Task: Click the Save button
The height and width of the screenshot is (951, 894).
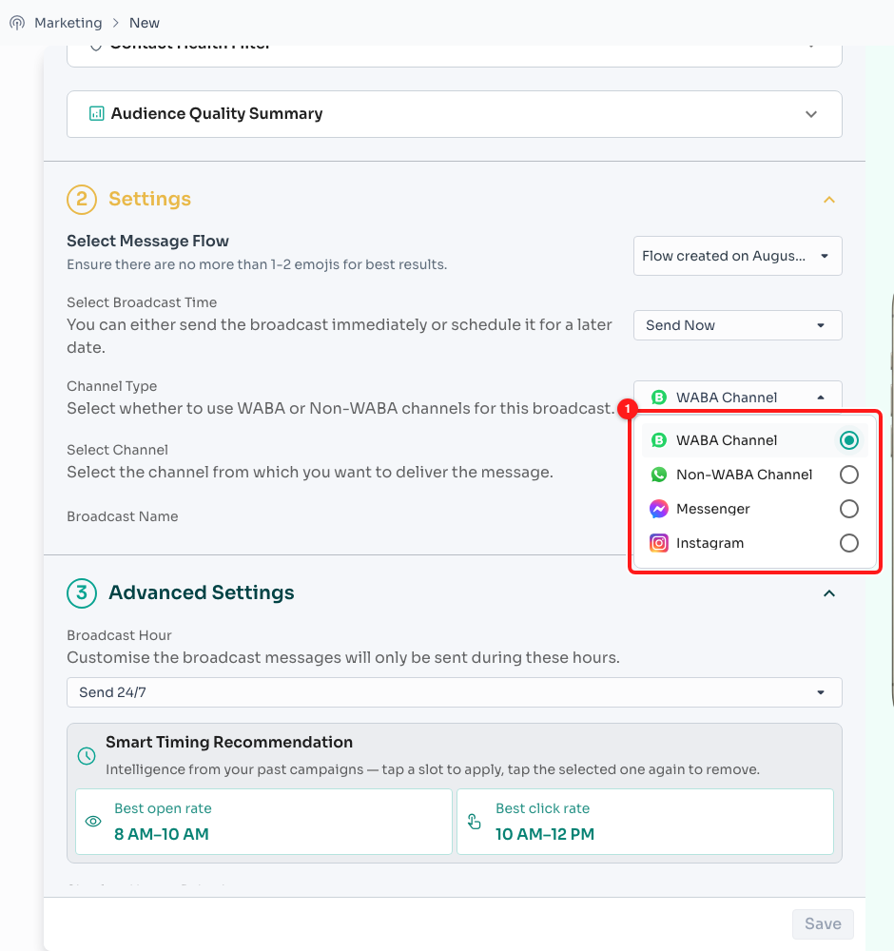Action: [823, 923]
